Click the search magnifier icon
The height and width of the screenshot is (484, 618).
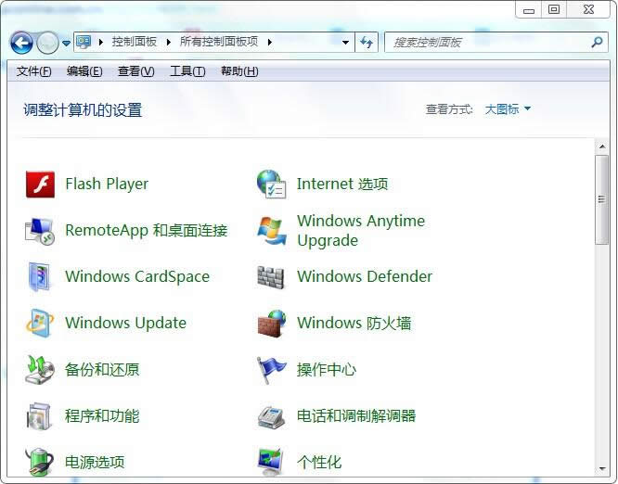597,42
